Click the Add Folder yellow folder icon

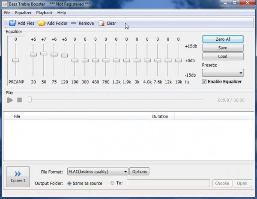coord(42,23)
